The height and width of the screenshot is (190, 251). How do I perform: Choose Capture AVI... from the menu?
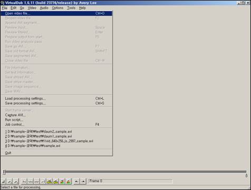[x=56, y=115]
